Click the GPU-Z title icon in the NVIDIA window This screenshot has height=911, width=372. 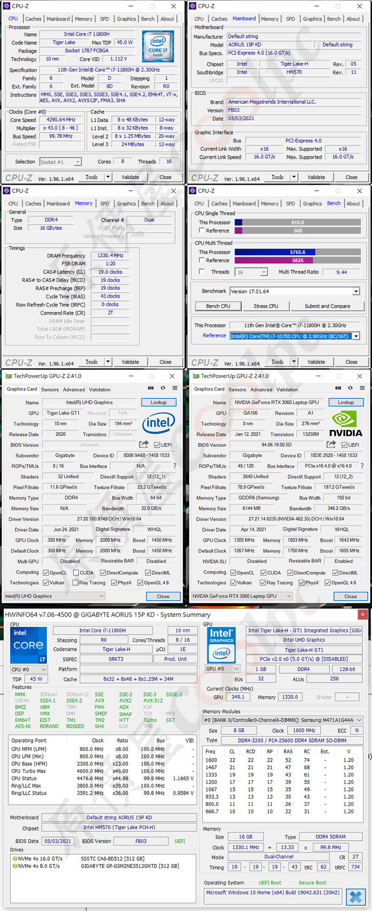pyautogui.click(x=196, y=376)
